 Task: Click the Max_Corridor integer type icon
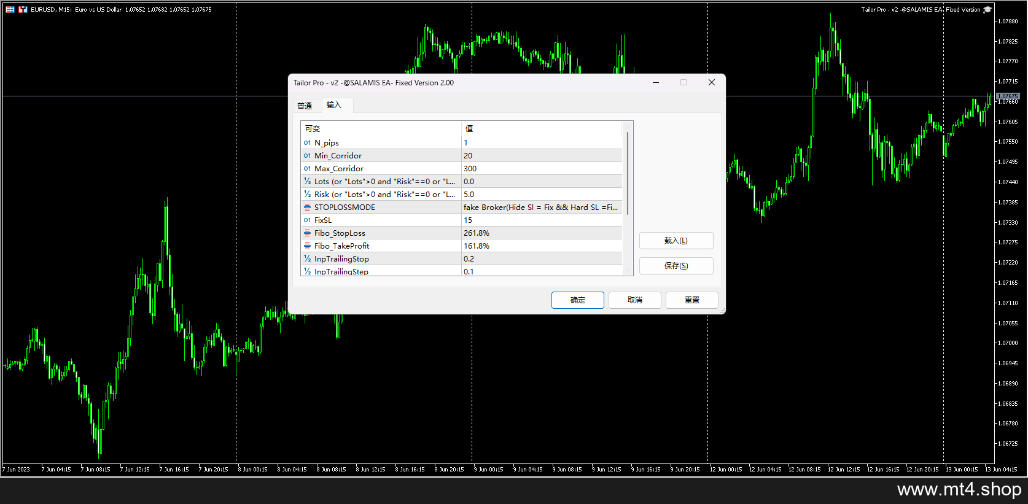(x=307, y=169)
